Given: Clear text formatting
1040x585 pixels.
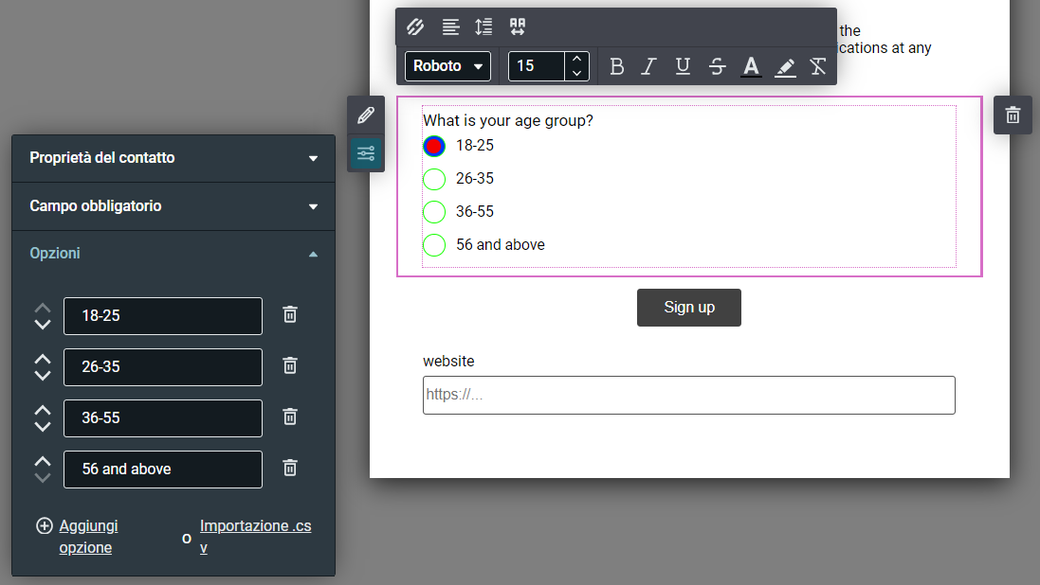Looking at the screenshot, I should point(818,66).
